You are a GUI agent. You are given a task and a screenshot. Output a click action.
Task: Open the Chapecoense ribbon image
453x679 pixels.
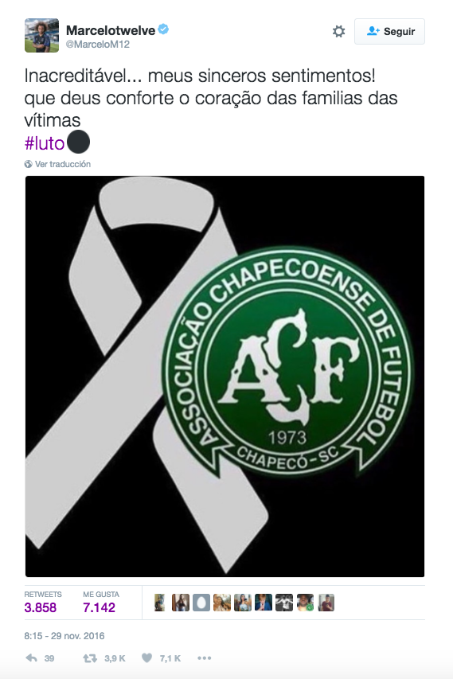(x=225, y=377)
